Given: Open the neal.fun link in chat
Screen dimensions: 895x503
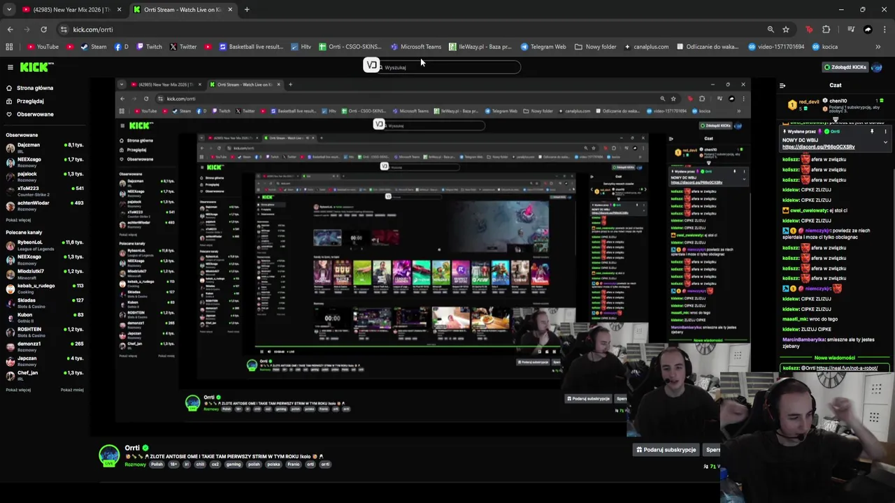Looking at the screenshot, I should [x=847, y=368].
